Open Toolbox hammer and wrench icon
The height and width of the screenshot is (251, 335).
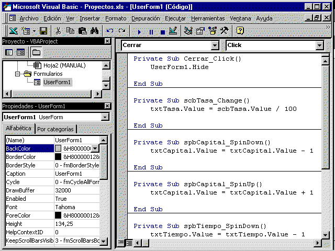pos(225,31)
